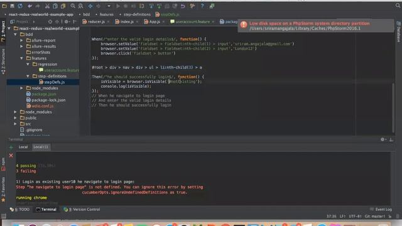Select the Local (1) terminal tab
Screen dimensions: 402x226
(41, 147)
